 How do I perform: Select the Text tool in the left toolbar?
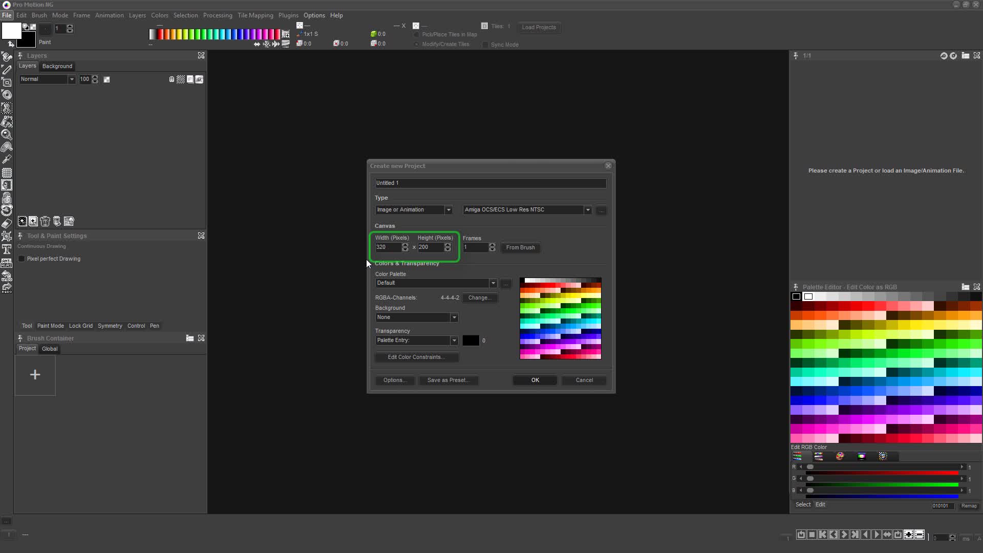click(7, 249)
